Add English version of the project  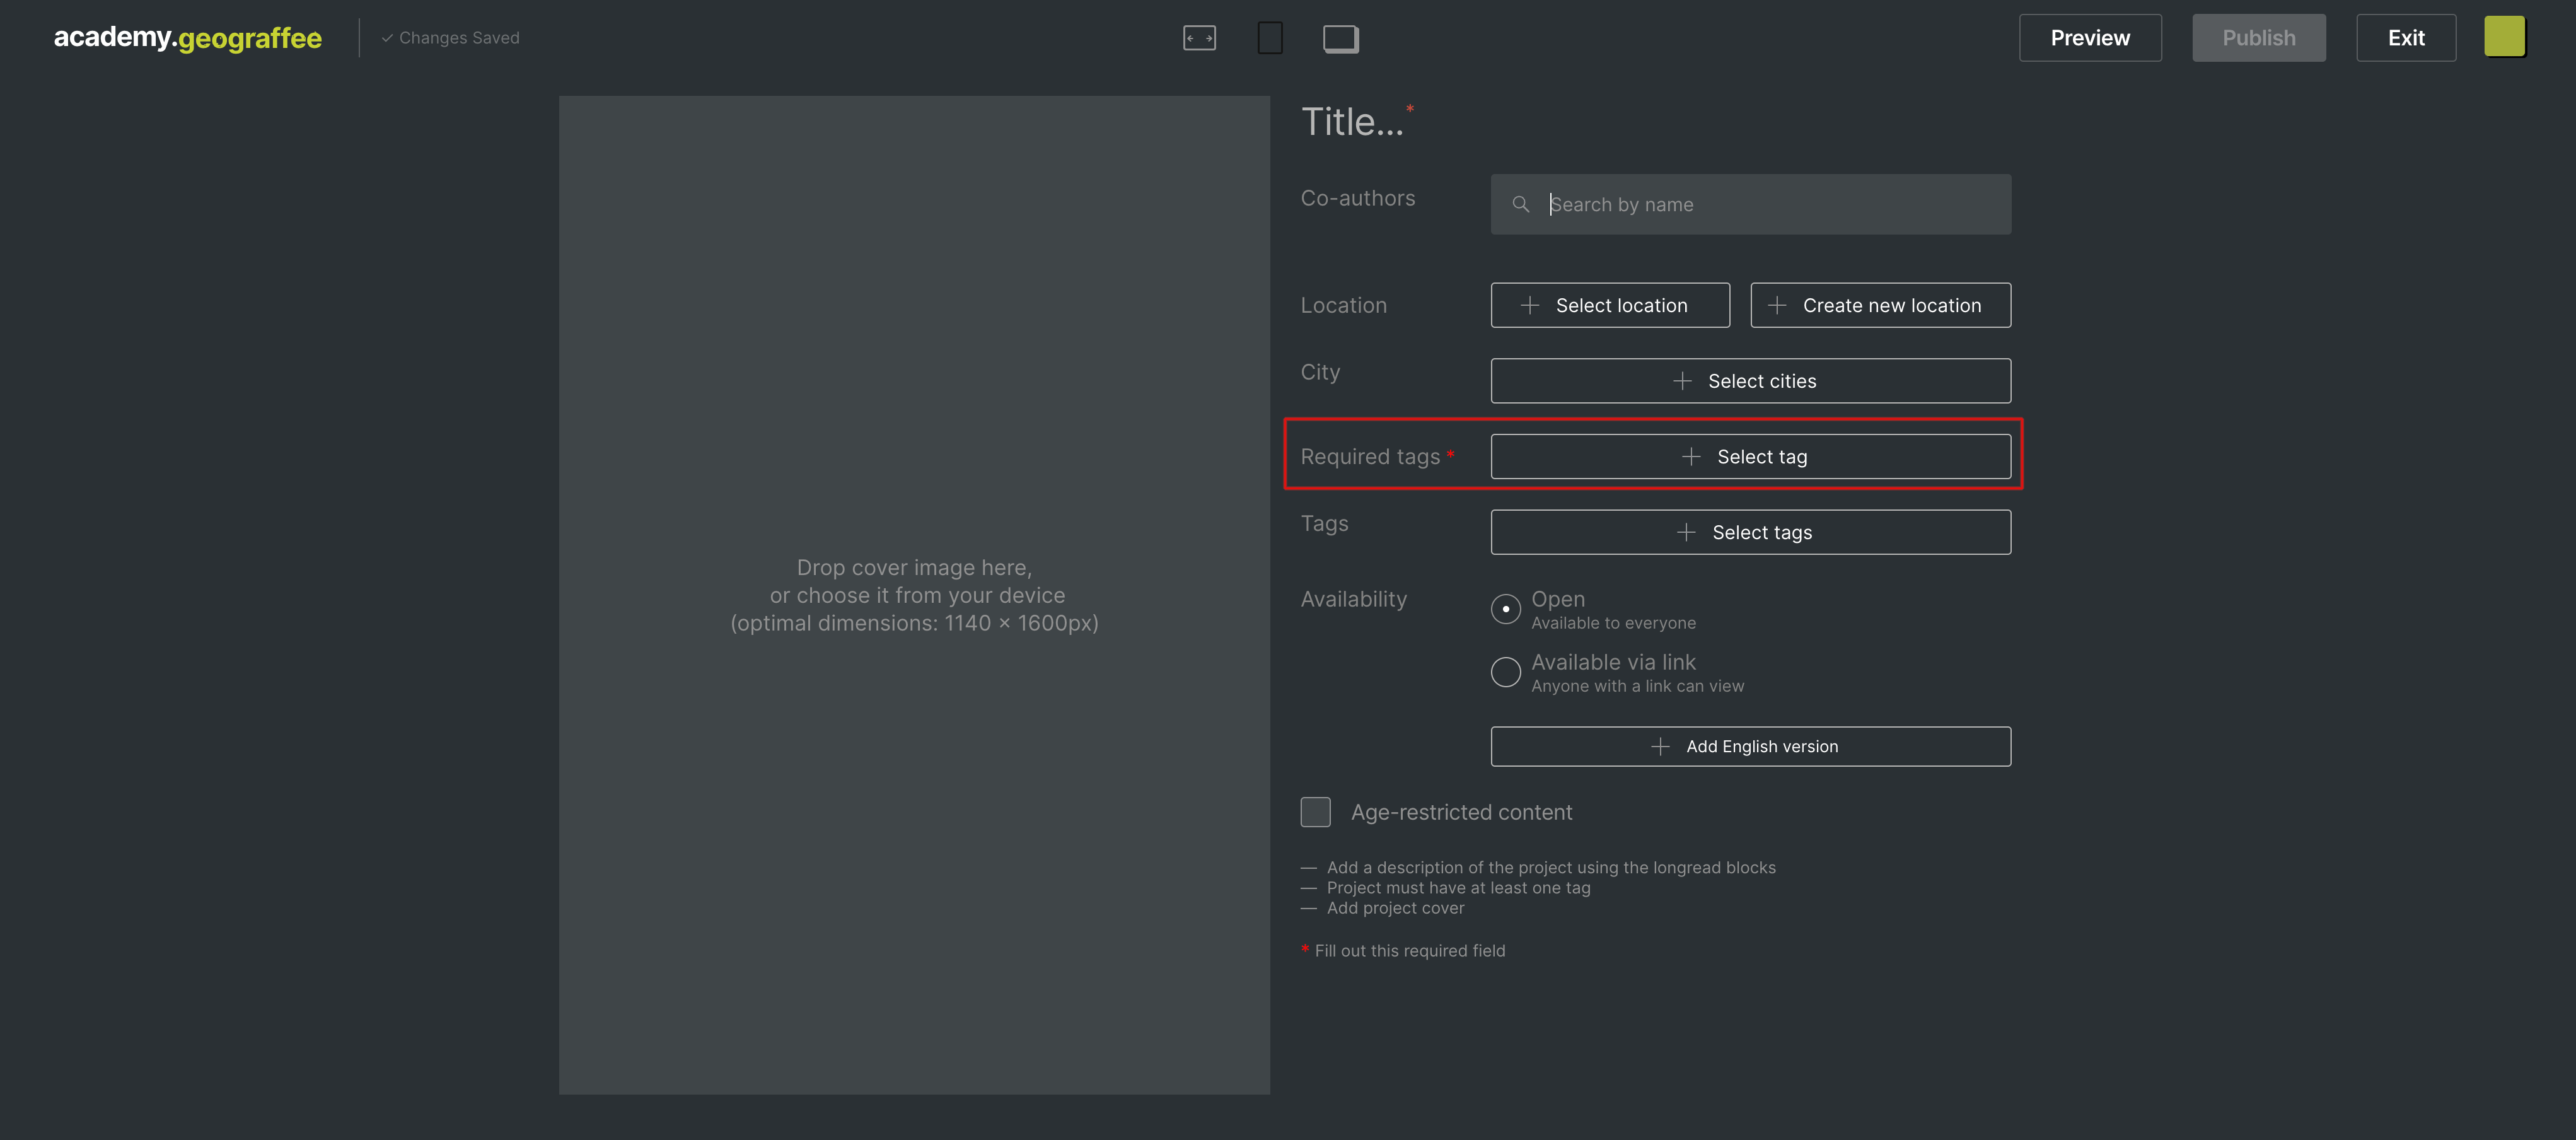point(1750,747)
